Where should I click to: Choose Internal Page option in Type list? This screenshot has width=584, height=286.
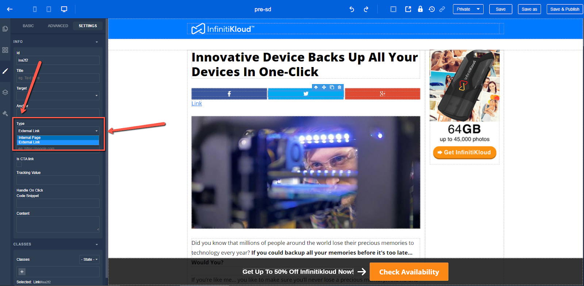[58, 138]
